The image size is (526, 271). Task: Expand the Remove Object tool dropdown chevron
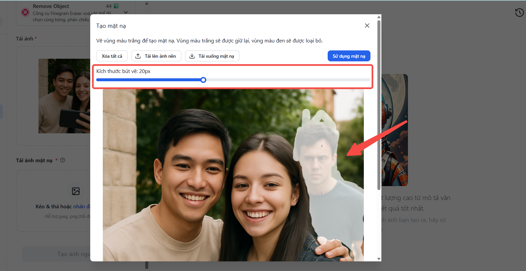pos(126,13)
